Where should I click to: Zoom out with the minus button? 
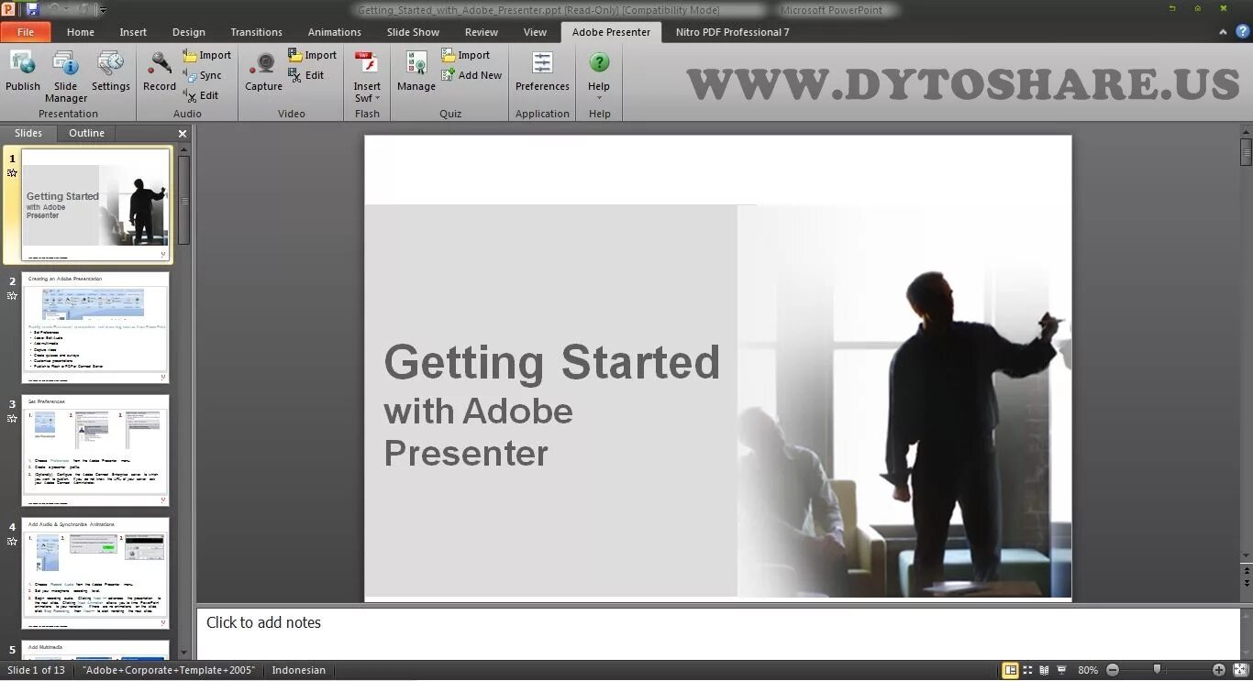tap(1113, 670)
